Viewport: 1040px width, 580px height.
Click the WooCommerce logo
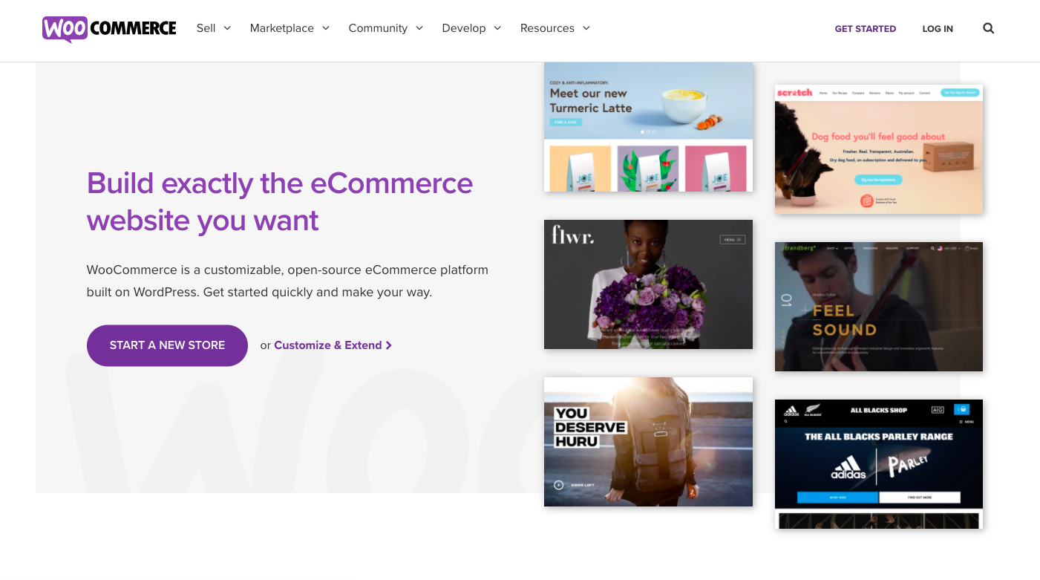pos(109,28)
